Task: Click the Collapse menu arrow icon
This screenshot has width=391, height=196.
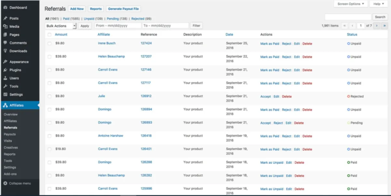Action: [x=5, y=183]
